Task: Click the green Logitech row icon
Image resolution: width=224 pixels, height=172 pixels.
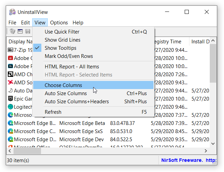Action: 11,107
